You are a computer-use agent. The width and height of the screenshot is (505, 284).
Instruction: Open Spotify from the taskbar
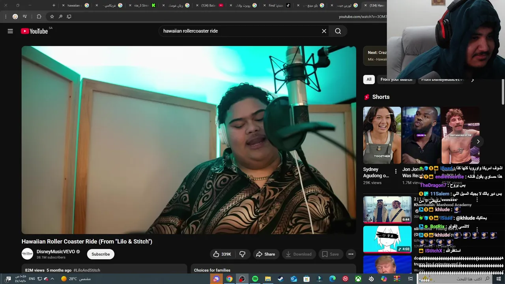[255, 279]
